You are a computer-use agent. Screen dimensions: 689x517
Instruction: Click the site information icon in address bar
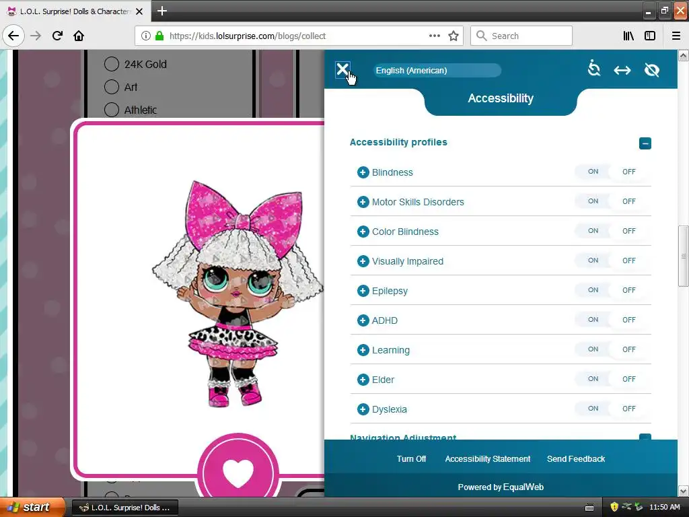coord(146,36)
